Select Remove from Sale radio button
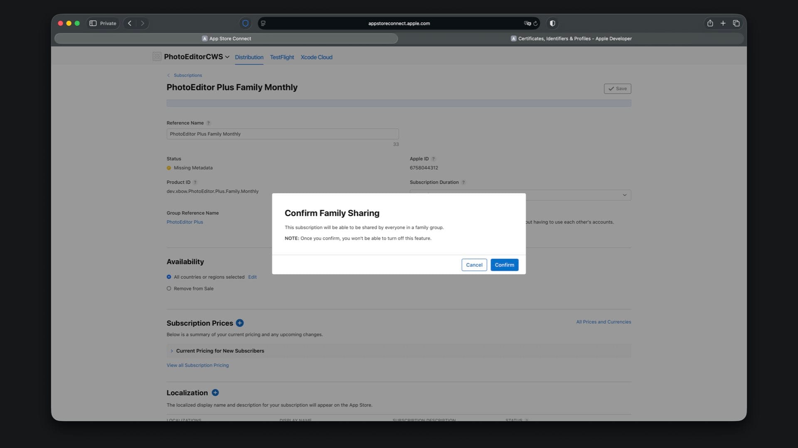 coord(169,289)
